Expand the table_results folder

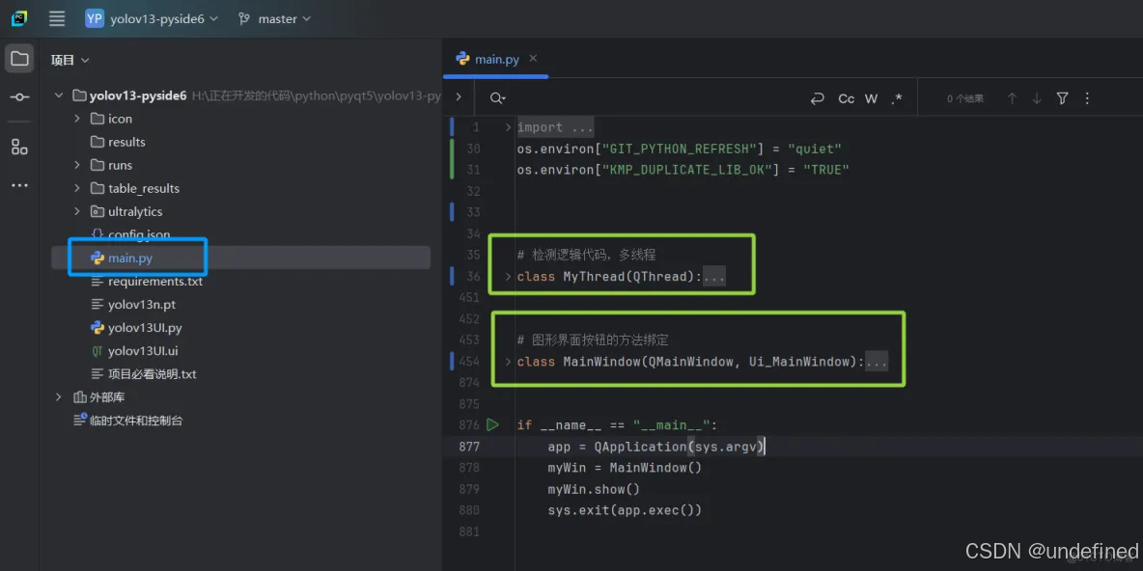pos(77,189)
